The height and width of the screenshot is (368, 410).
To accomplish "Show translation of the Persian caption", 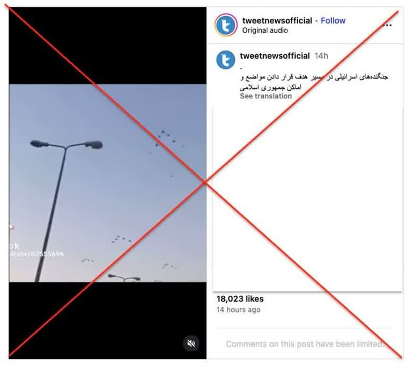I will (x=265, y=96).
